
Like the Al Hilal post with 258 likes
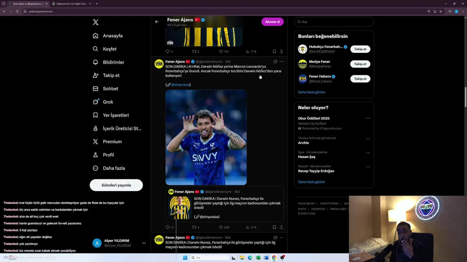[x=224, y=227]
